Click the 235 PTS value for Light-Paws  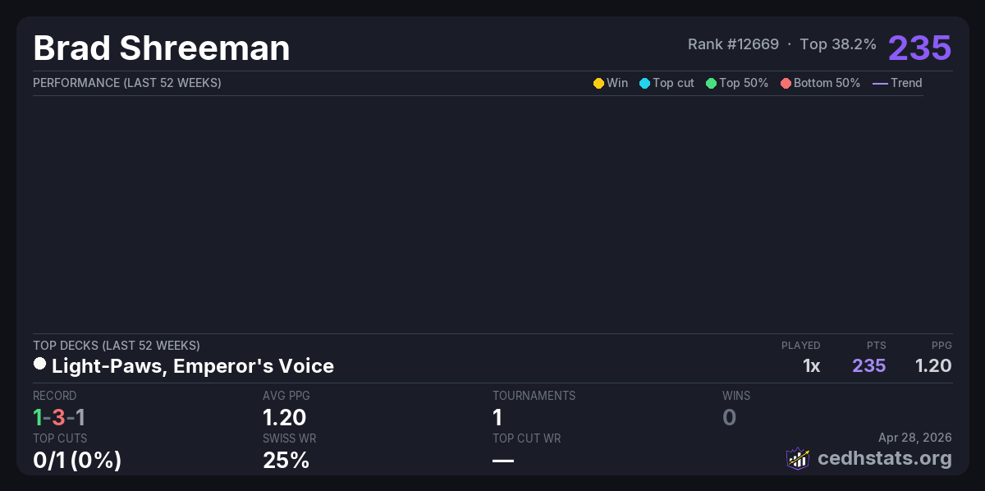[868, 365]
